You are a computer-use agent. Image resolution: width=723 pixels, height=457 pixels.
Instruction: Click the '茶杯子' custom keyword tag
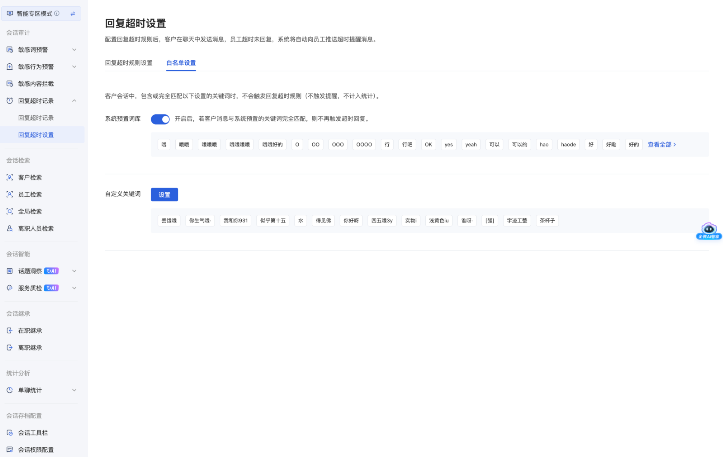point(547,221)
